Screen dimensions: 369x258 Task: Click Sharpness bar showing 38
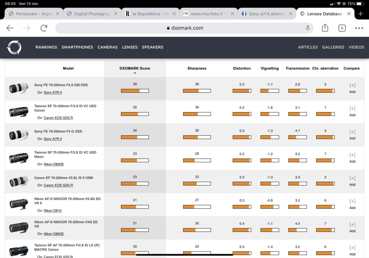pos(197,91)
